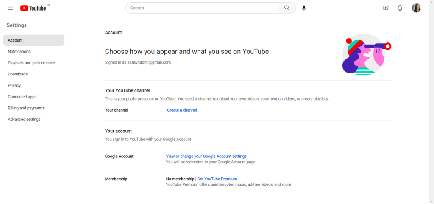Click the 'Membership' label
This screenshot has width=434, height=204.
click(x=116, y=179)
